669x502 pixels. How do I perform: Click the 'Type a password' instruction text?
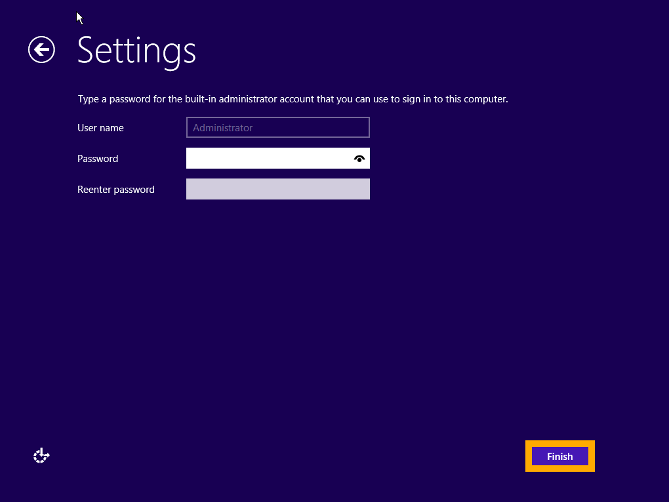[293, 99]
